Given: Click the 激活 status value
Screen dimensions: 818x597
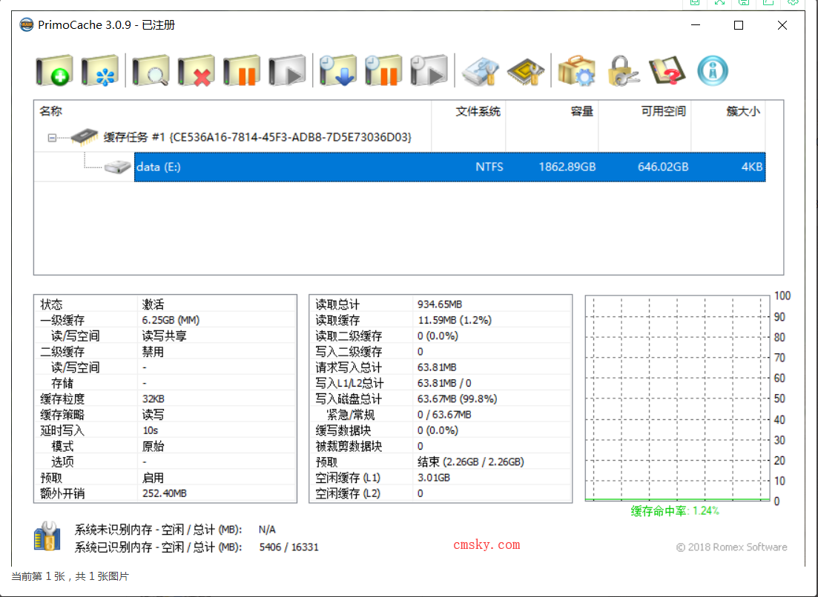Looking at the screenshot, I should click(x=154, y=304).
